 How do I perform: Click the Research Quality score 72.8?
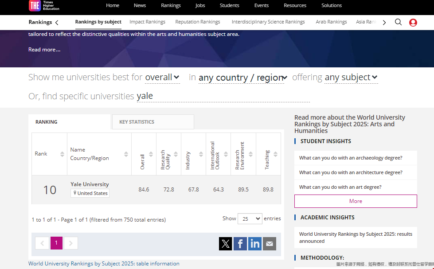169,190
